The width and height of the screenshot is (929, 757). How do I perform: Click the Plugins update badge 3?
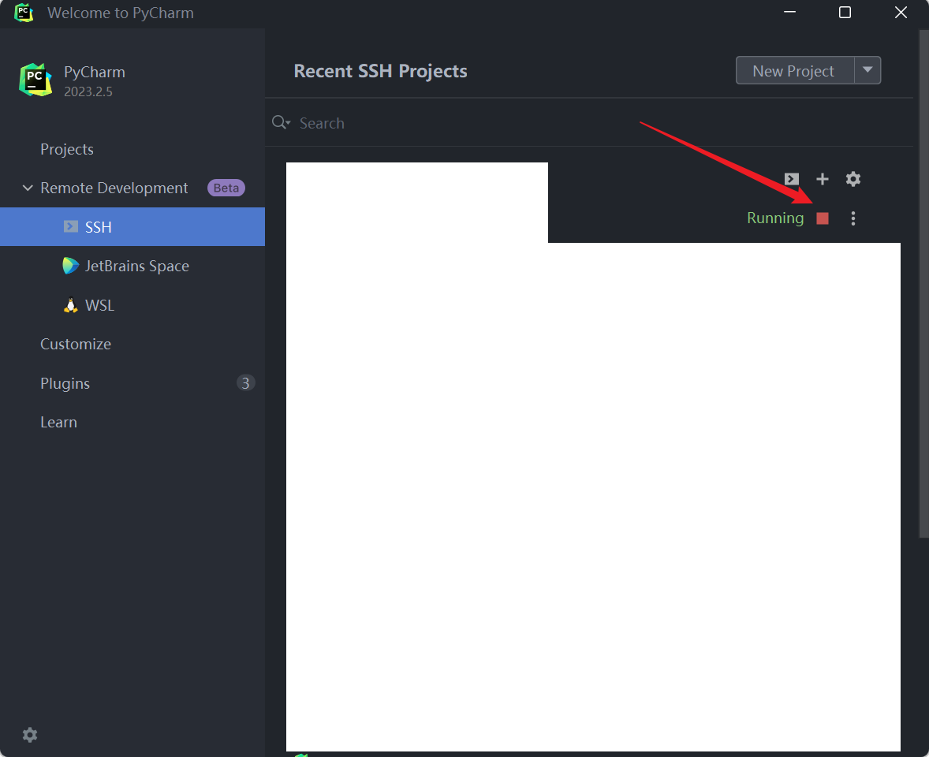coord(245,383)
